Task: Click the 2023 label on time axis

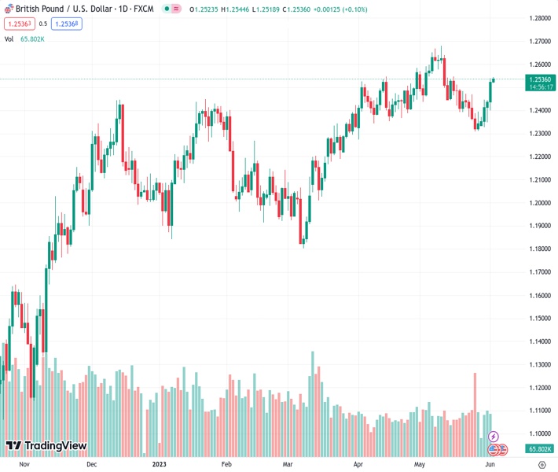Action: click(x=160, y=464)
